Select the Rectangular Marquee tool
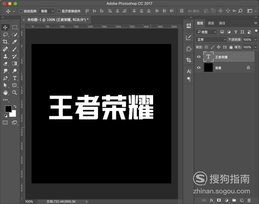The height and width of the screenshot is (204, 259). click(x=15, y=27)
